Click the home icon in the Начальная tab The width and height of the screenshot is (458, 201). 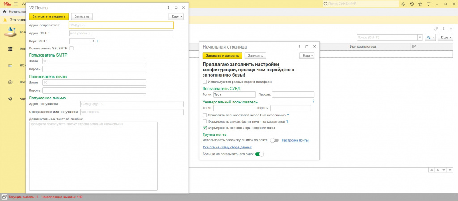[4, 12]
